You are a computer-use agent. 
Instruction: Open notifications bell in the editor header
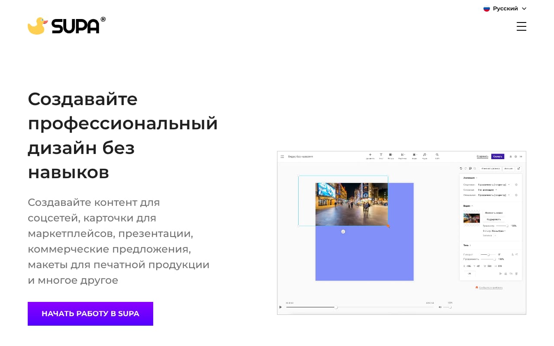coord(511,157)
